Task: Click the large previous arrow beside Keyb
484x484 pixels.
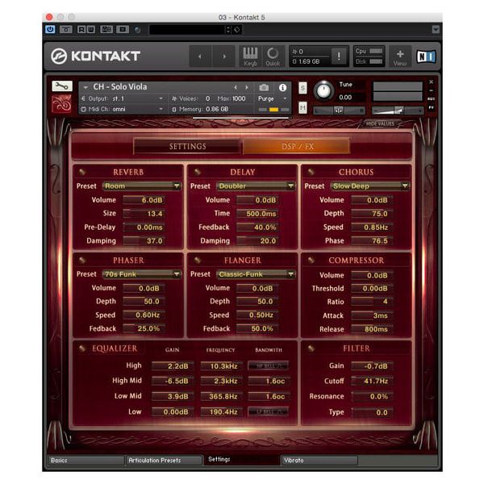Action: 200,56
